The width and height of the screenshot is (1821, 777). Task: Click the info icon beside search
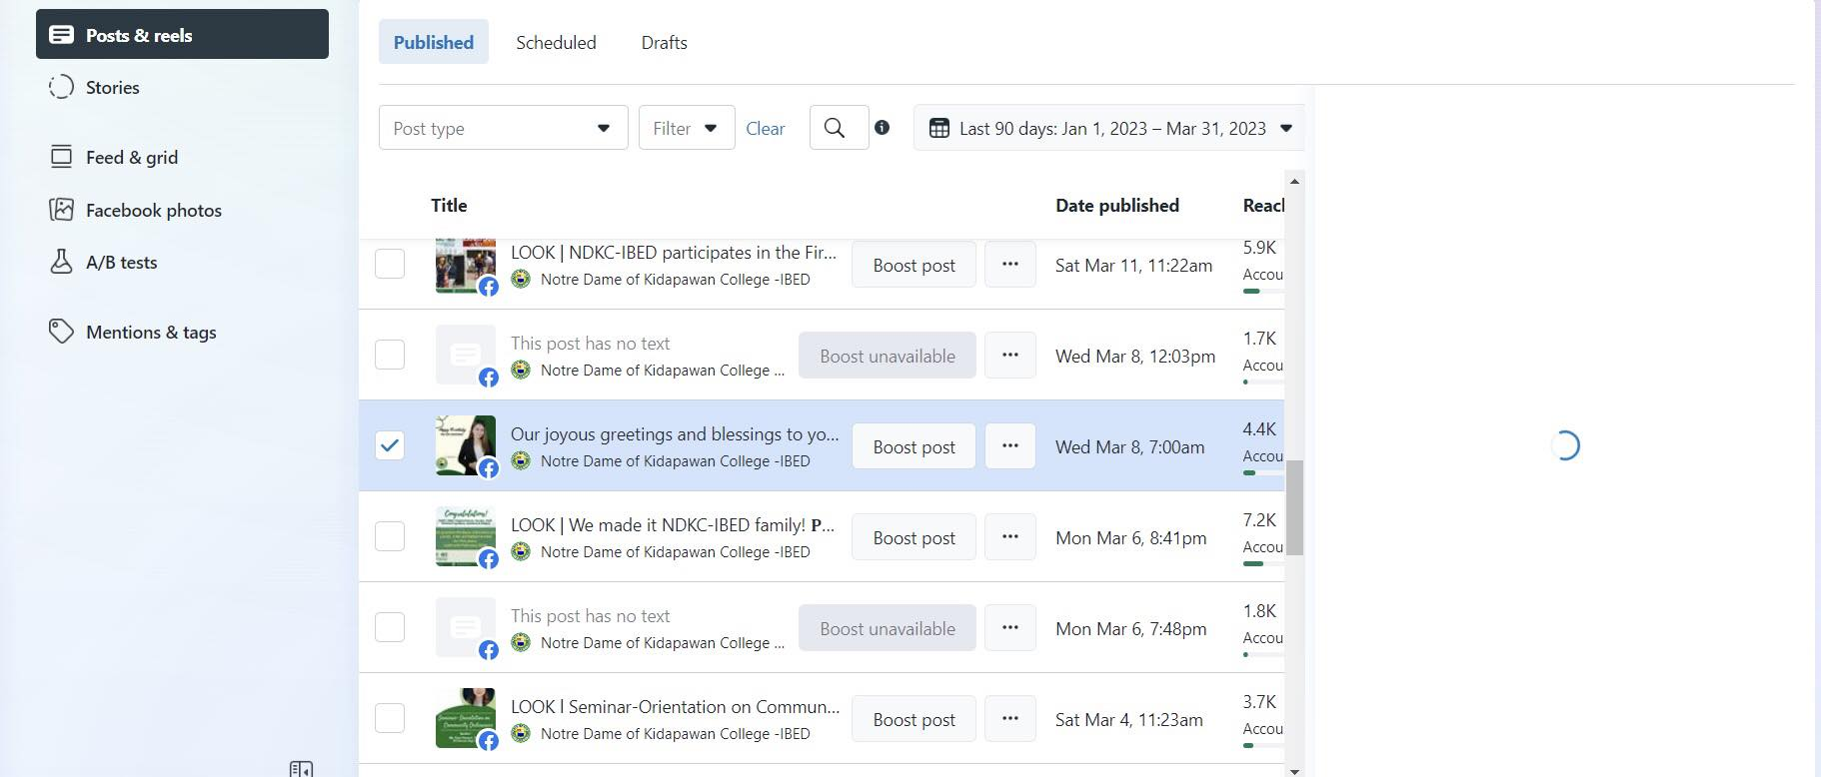pos(882,128)
